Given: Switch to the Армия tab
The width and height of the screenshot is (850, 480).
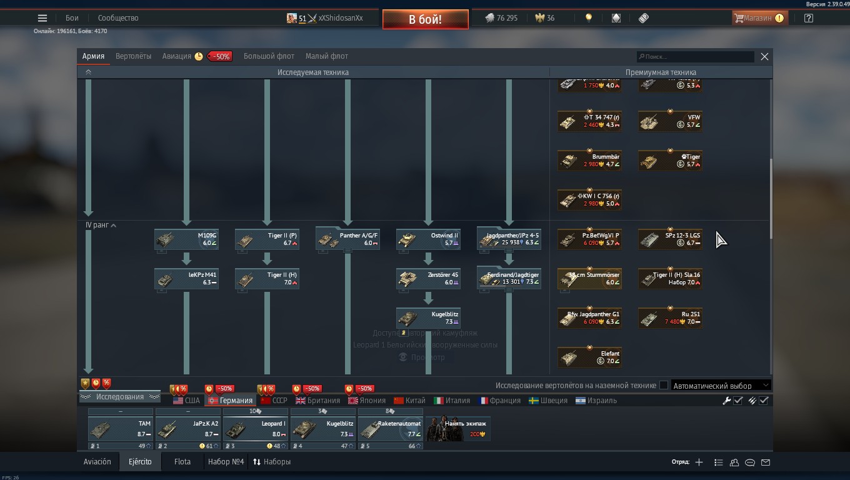Looking at the screenshot, I should [93, 56].
